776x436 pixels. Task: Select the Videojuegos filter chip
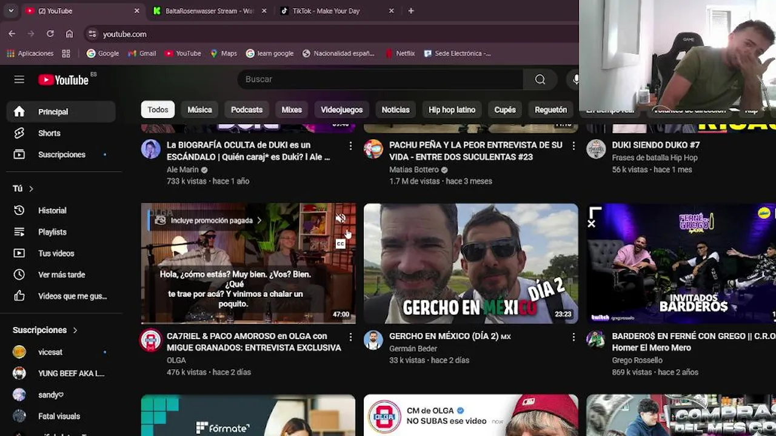pos(341,110)
